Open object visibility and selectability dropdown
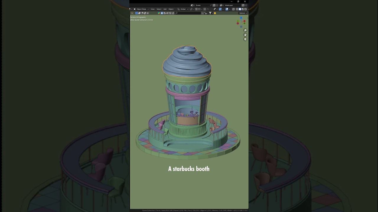This screenshot has height=212, width=378. pos(215,9)
